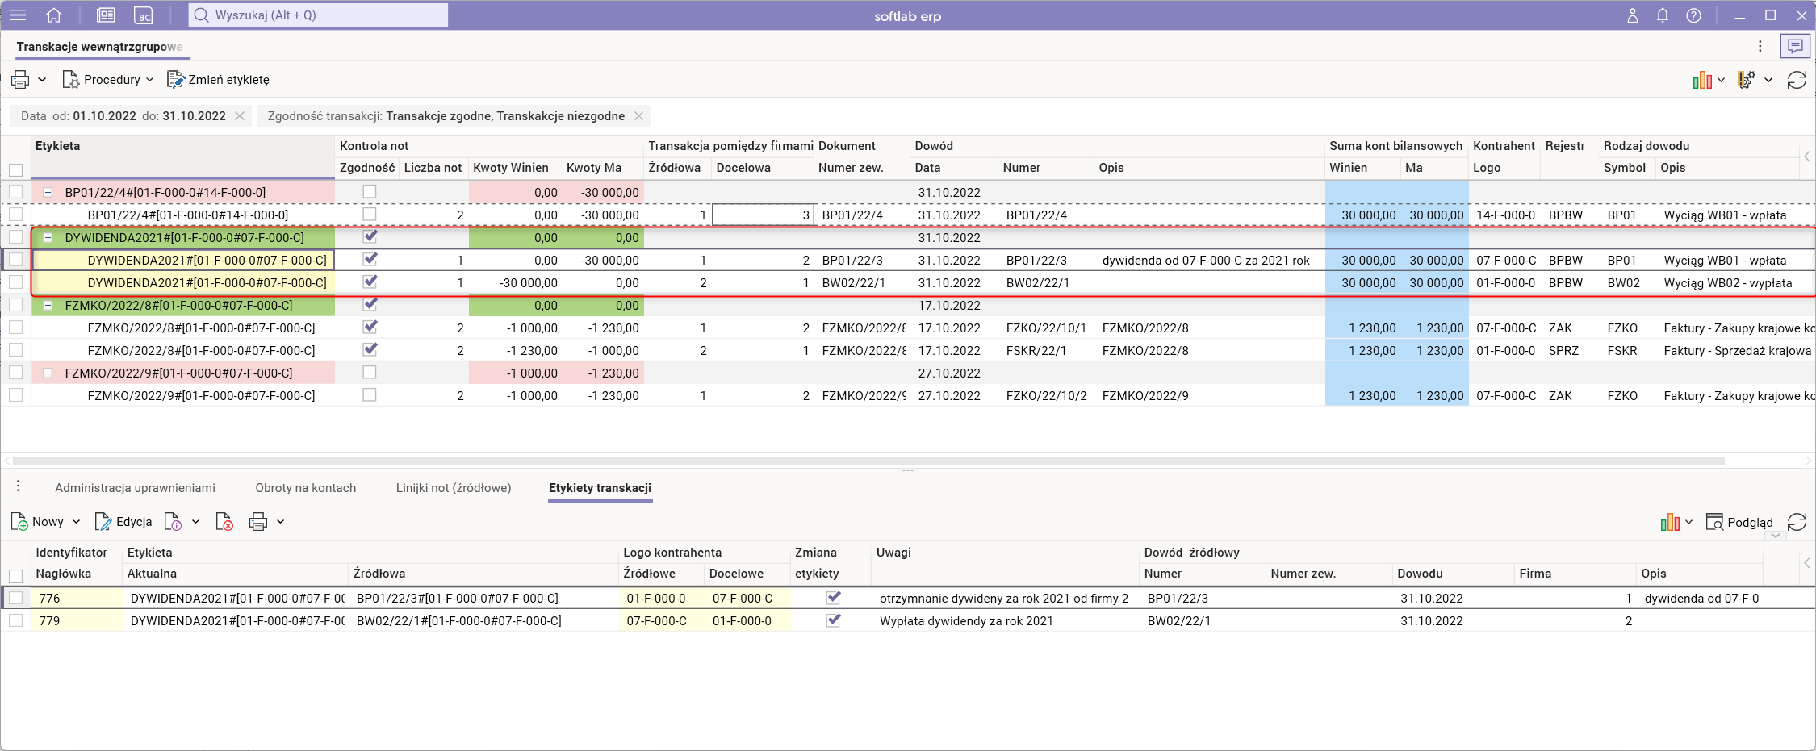1816x751 pixels.
Task: Toggle Zgodność checkbox for BP01/22/4 group row
Action: point(370,192)
